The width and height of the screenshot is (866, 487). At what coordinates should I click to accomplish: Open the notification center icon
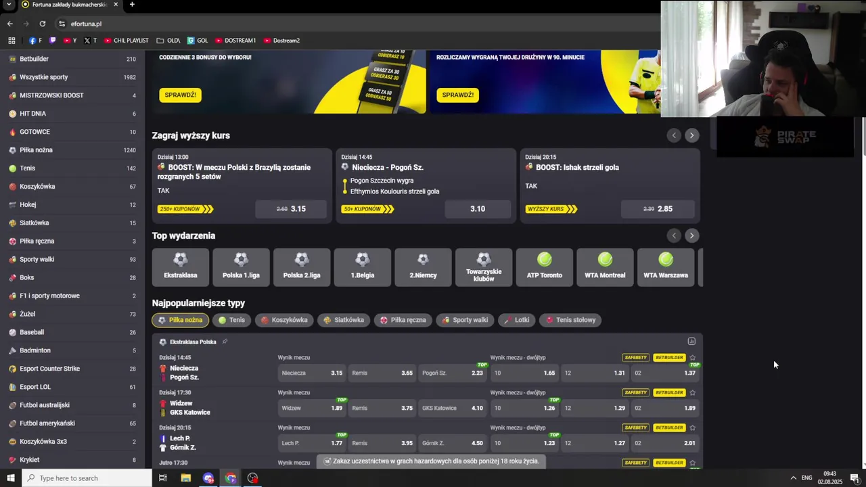(854, 478)
